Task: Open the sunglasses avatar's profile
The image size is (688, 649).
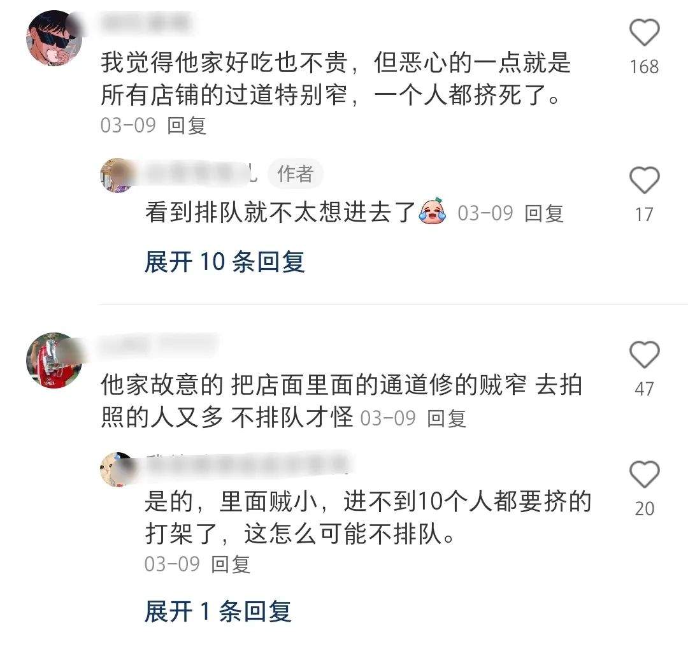Action: click(x=54, y=39)
